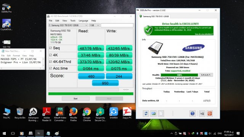Uncheck the 4K benchmark checkbox

pos(50,55)
